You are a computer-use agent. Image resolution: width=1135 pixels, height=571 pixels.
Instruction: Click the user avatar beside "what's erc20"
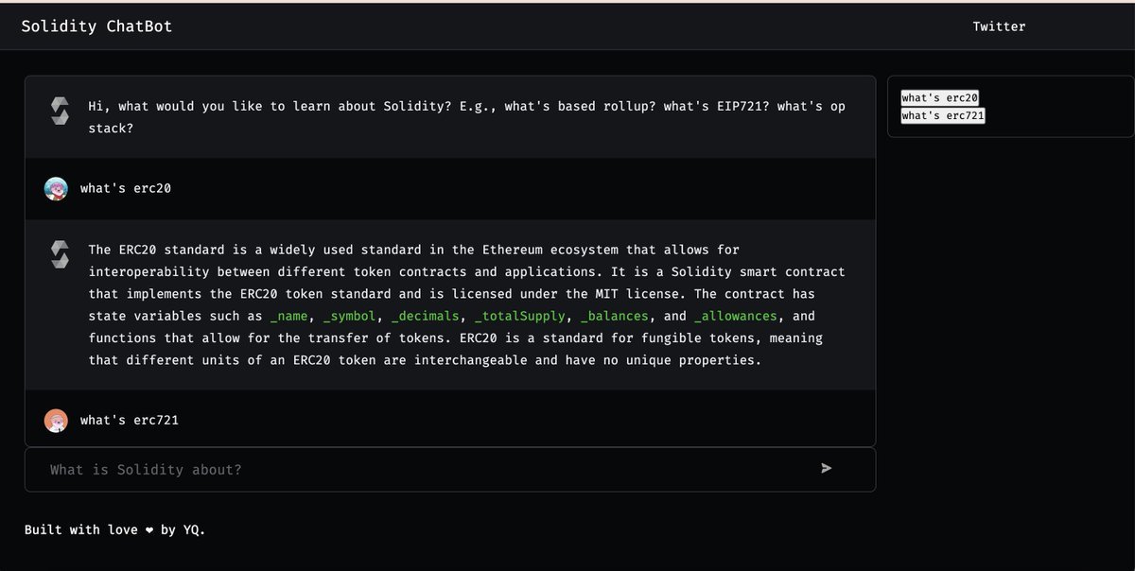tap(56, 188)
